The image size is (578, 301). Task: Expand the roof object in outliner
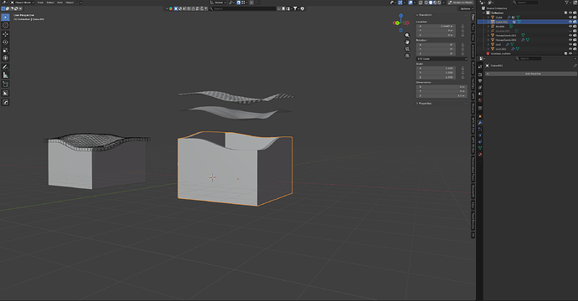click(488, 44)
